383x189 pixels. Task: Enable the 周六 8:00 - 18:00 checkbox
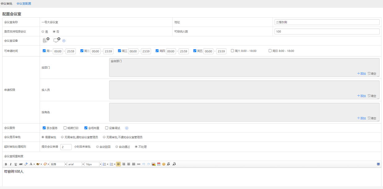point(233,51)
